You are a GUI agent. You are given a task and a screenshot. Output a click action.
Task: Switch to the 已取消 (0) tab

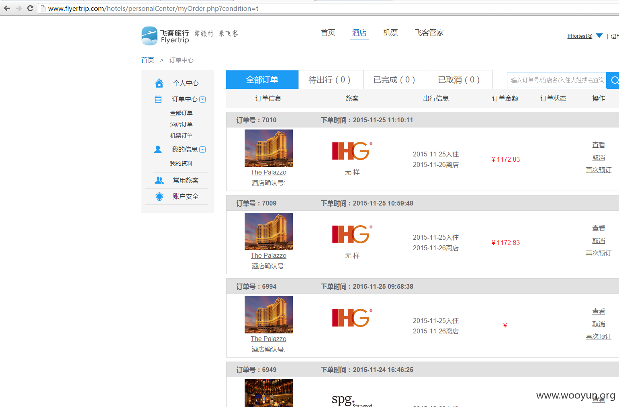click(x=460, y=80)
